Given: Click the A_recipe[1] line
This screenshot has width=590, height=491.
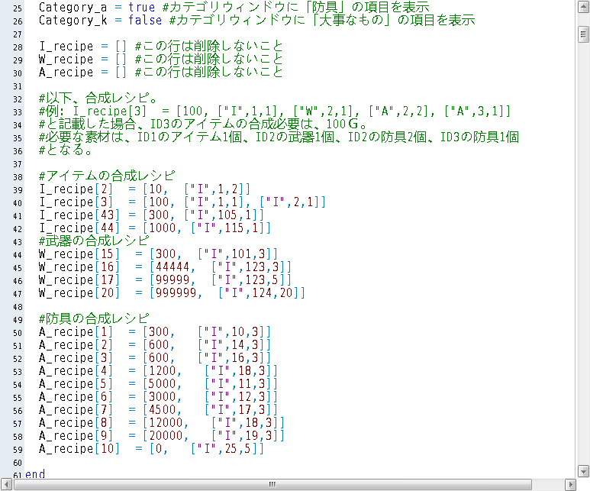Looking at the screenshot, I should pos(155,331).
